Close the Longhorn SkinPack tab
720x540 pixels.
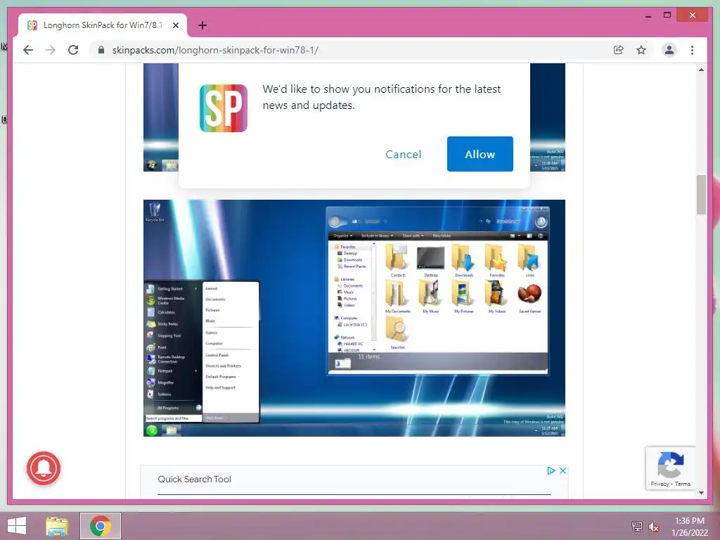pyautogui.click(x=175, y=25)
